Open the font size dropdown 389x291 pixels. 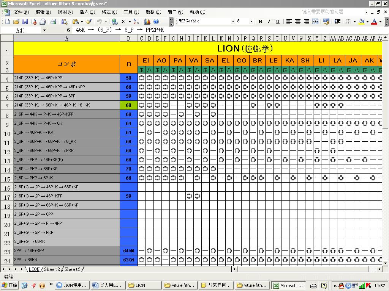pos(251,22)
